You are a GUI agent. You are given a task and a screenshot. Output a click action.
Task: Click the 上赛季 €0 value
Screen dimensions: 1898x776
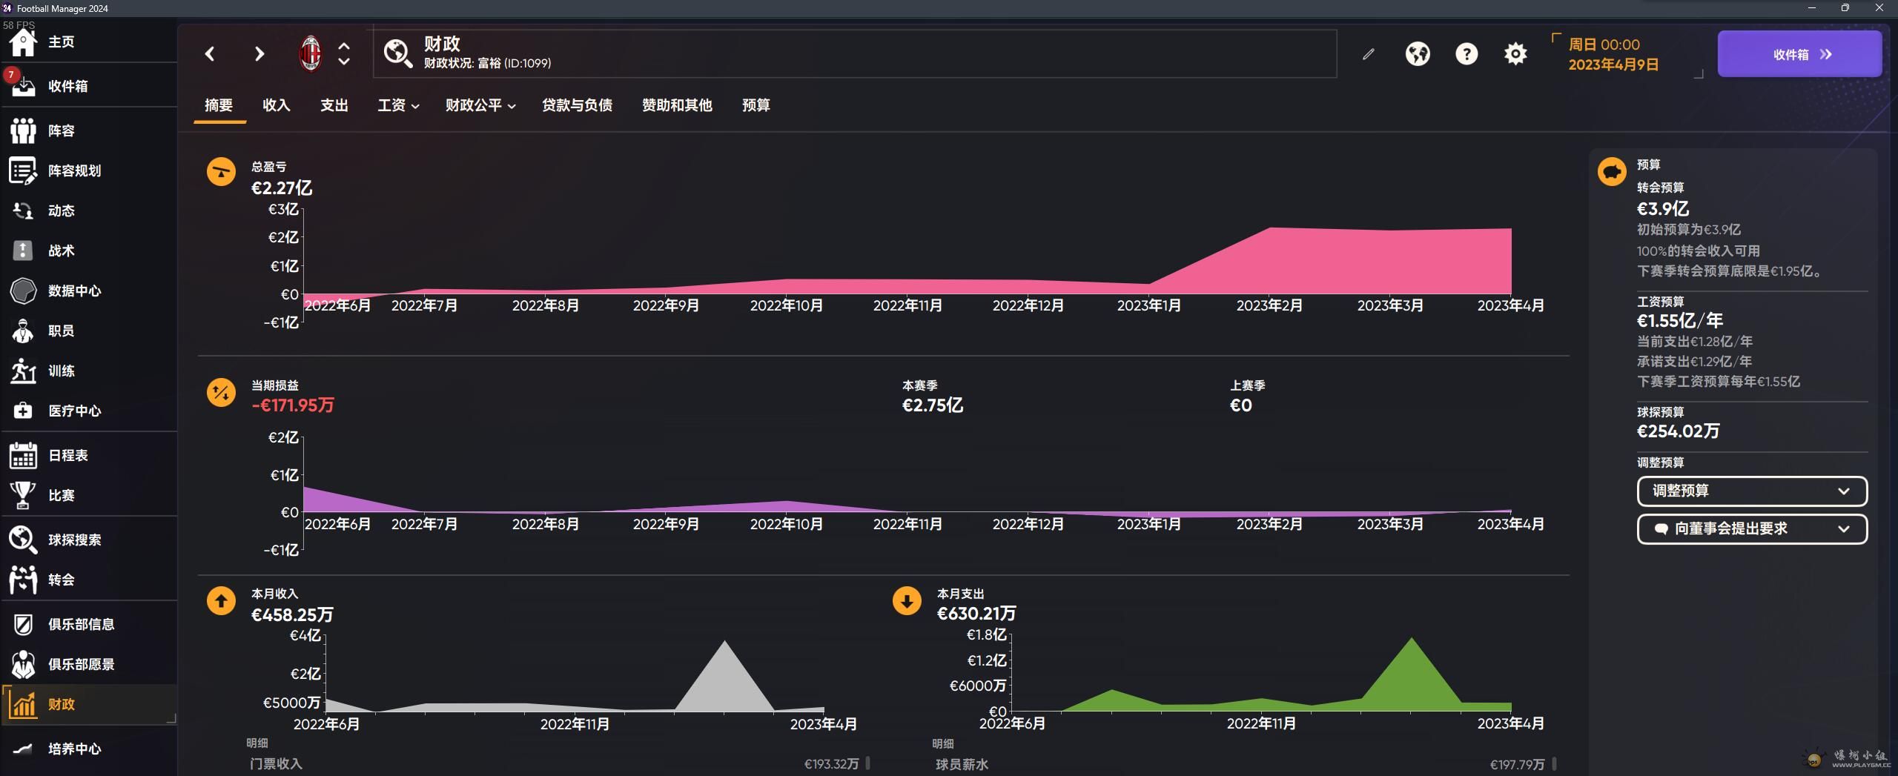click(x=1241, y=405)
